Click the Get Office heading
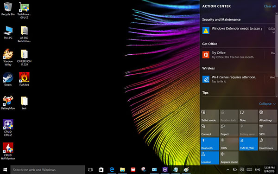278x174 pixels. pyautogui.click(x=209, y=44)
